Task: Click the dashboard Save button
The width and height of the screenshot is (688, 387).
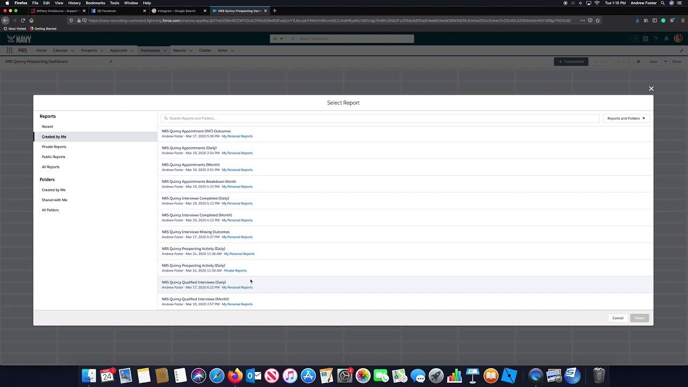Action: [x=653, y=61]
